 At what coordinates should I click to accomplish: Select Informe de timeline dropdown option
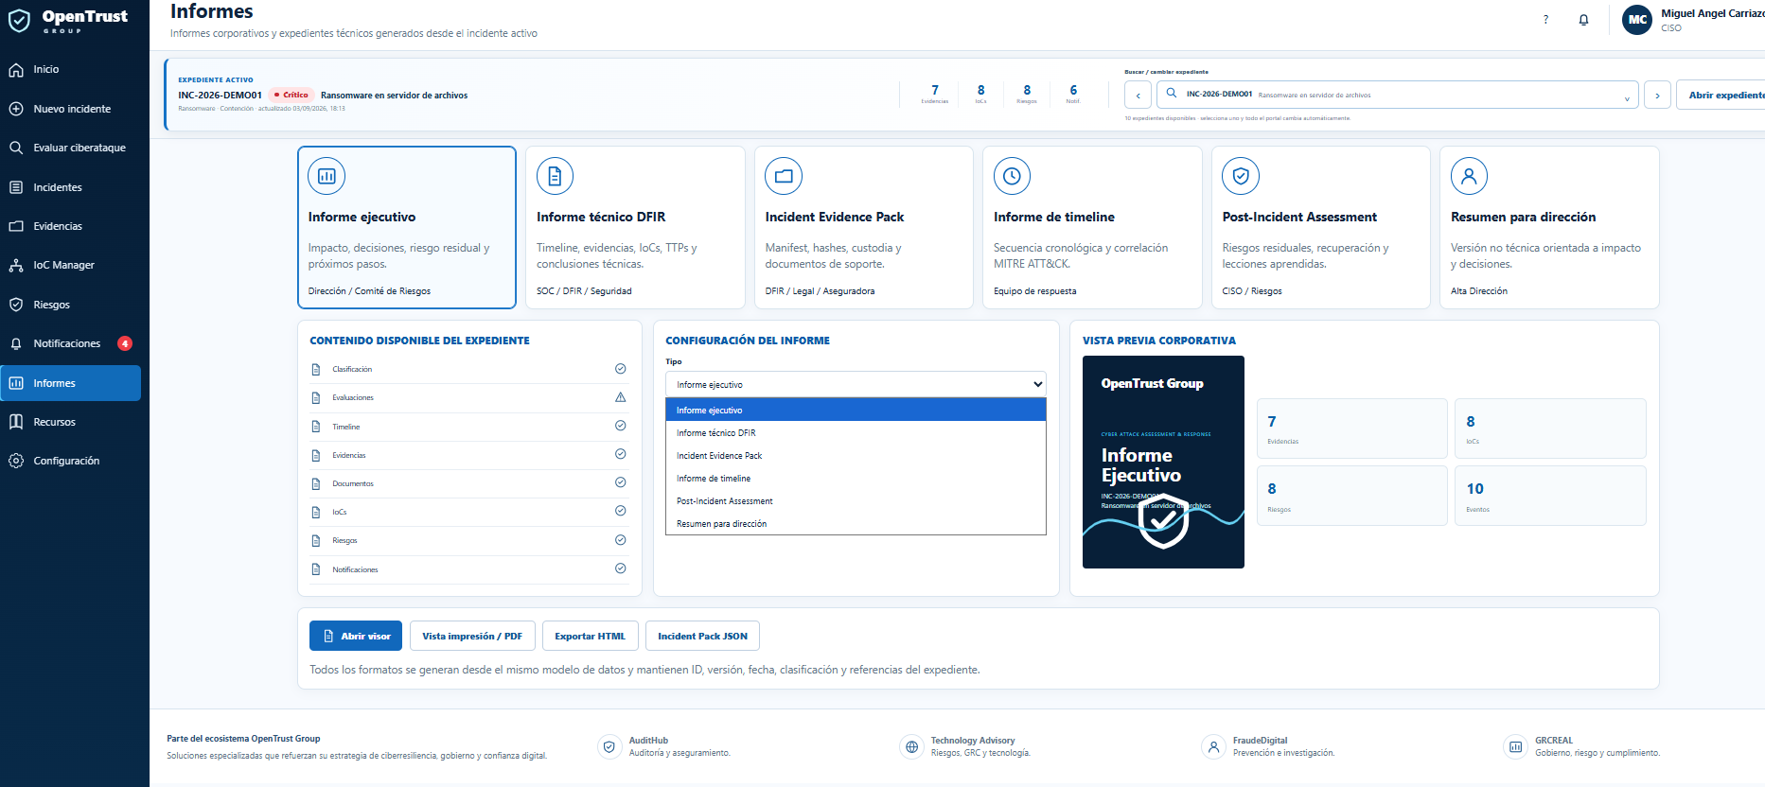[856, 479]
